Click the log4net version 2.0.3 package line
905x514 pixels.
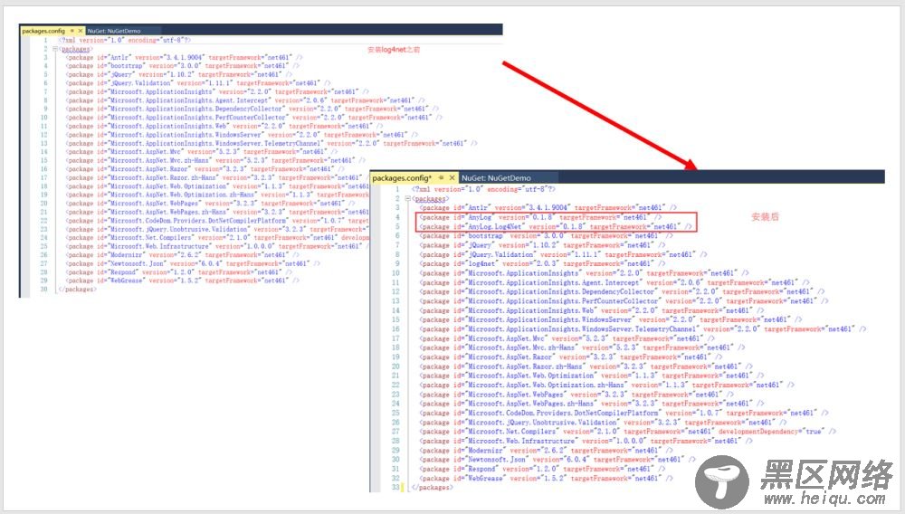click(544, 263)
